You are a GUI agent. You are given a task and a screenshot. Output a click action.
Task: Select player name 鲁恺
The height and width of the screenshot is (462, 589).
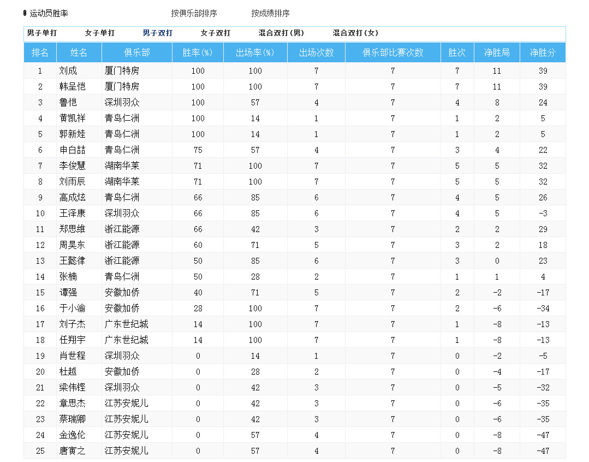point(68,102)
